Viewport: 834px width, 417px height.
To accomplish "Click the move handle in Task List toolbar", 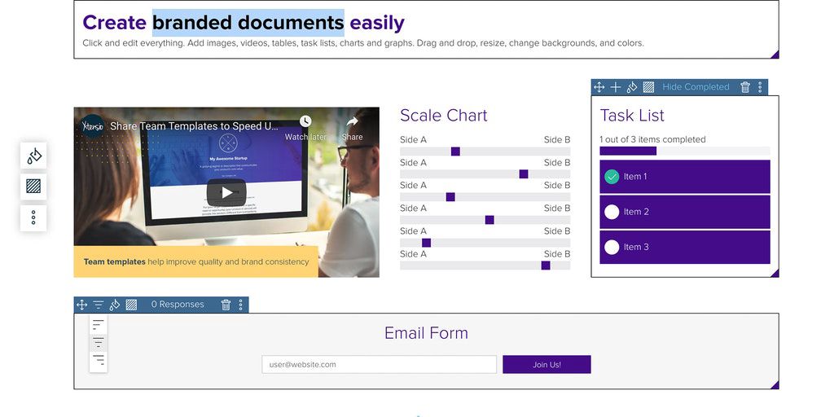I will pyautogui.click(x=599, y=87).
